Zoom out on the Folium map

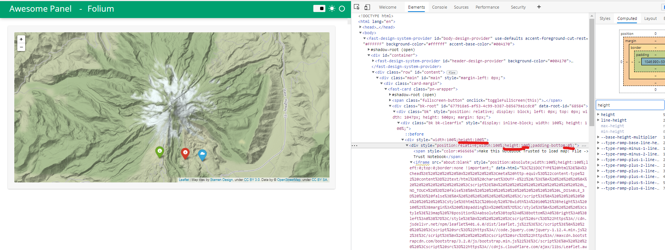tap(21, 47)
